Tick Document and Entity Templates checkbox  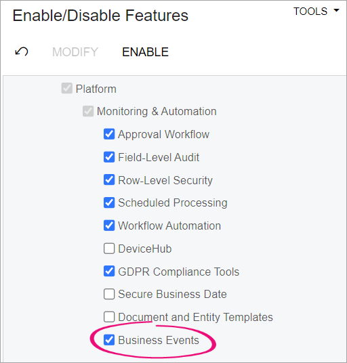[109, 317]
